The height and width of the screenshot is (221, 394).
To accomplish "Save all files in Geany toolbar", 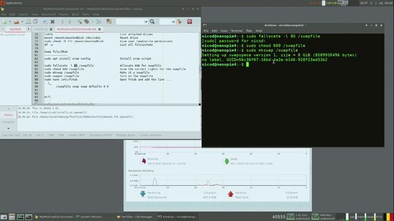I will [36, 22].
